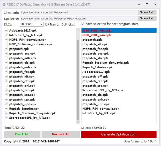Toggle Repack_Stadium_donyavia.cpk checkbox in left list
This screenshot has height=146, width=161.
pos(6,113)
